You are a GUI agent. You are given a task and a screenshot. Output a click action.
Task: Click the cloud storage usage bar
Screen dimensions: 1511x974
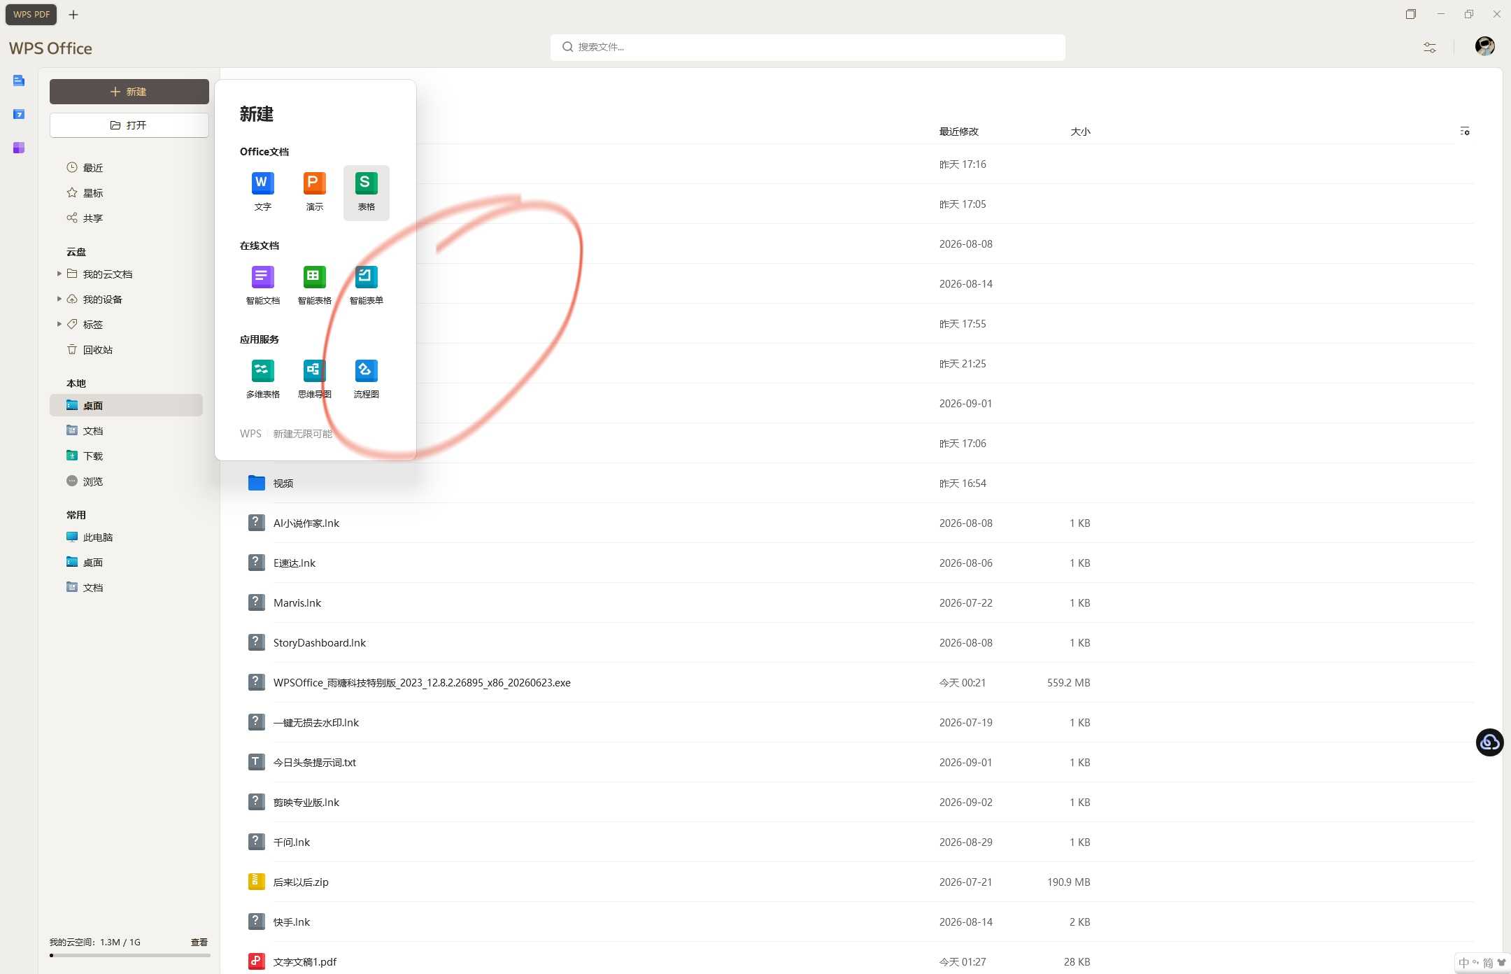pyautogui.click(x=129, y=955)
